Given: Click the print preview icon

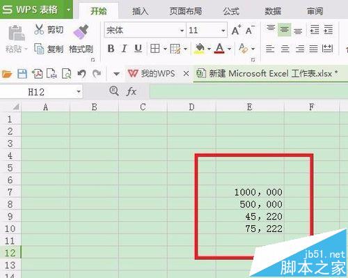Looking at the screenshot, I should coord(66,74).
